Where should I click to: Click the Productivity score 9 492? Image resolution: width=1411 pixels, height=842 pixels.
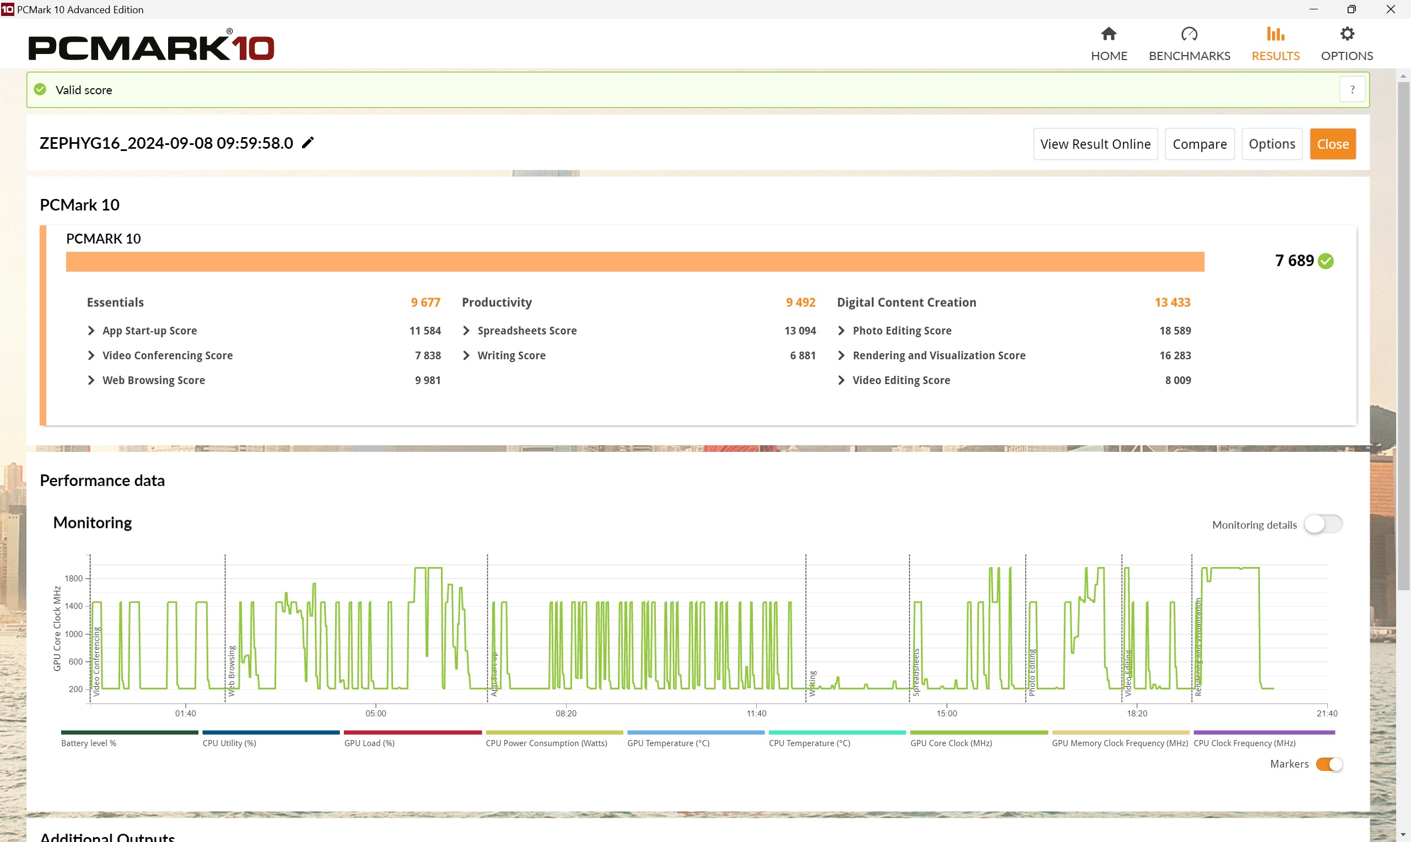pos(800,303)
